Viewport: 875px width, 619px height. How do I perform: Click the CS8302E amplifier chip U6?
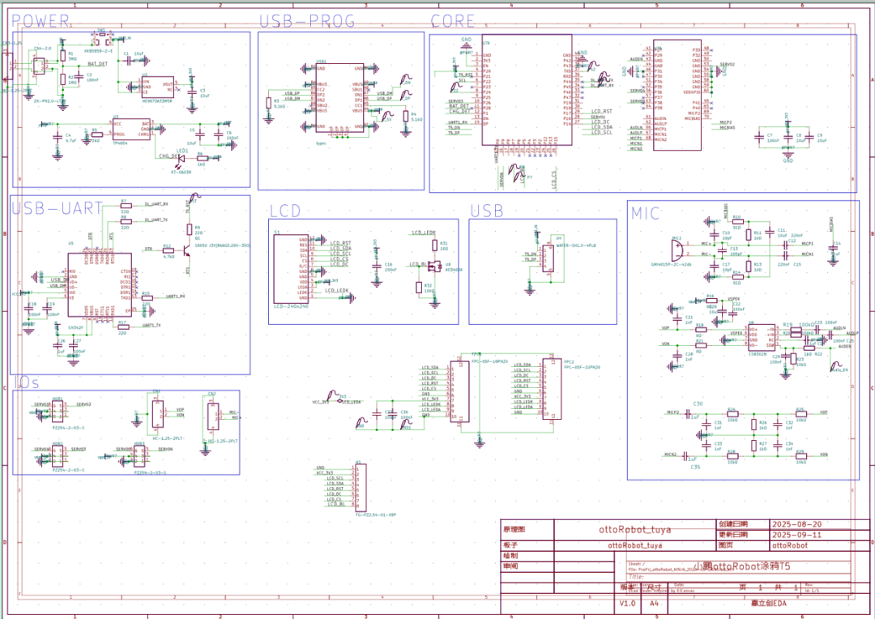tap(762, 338)
